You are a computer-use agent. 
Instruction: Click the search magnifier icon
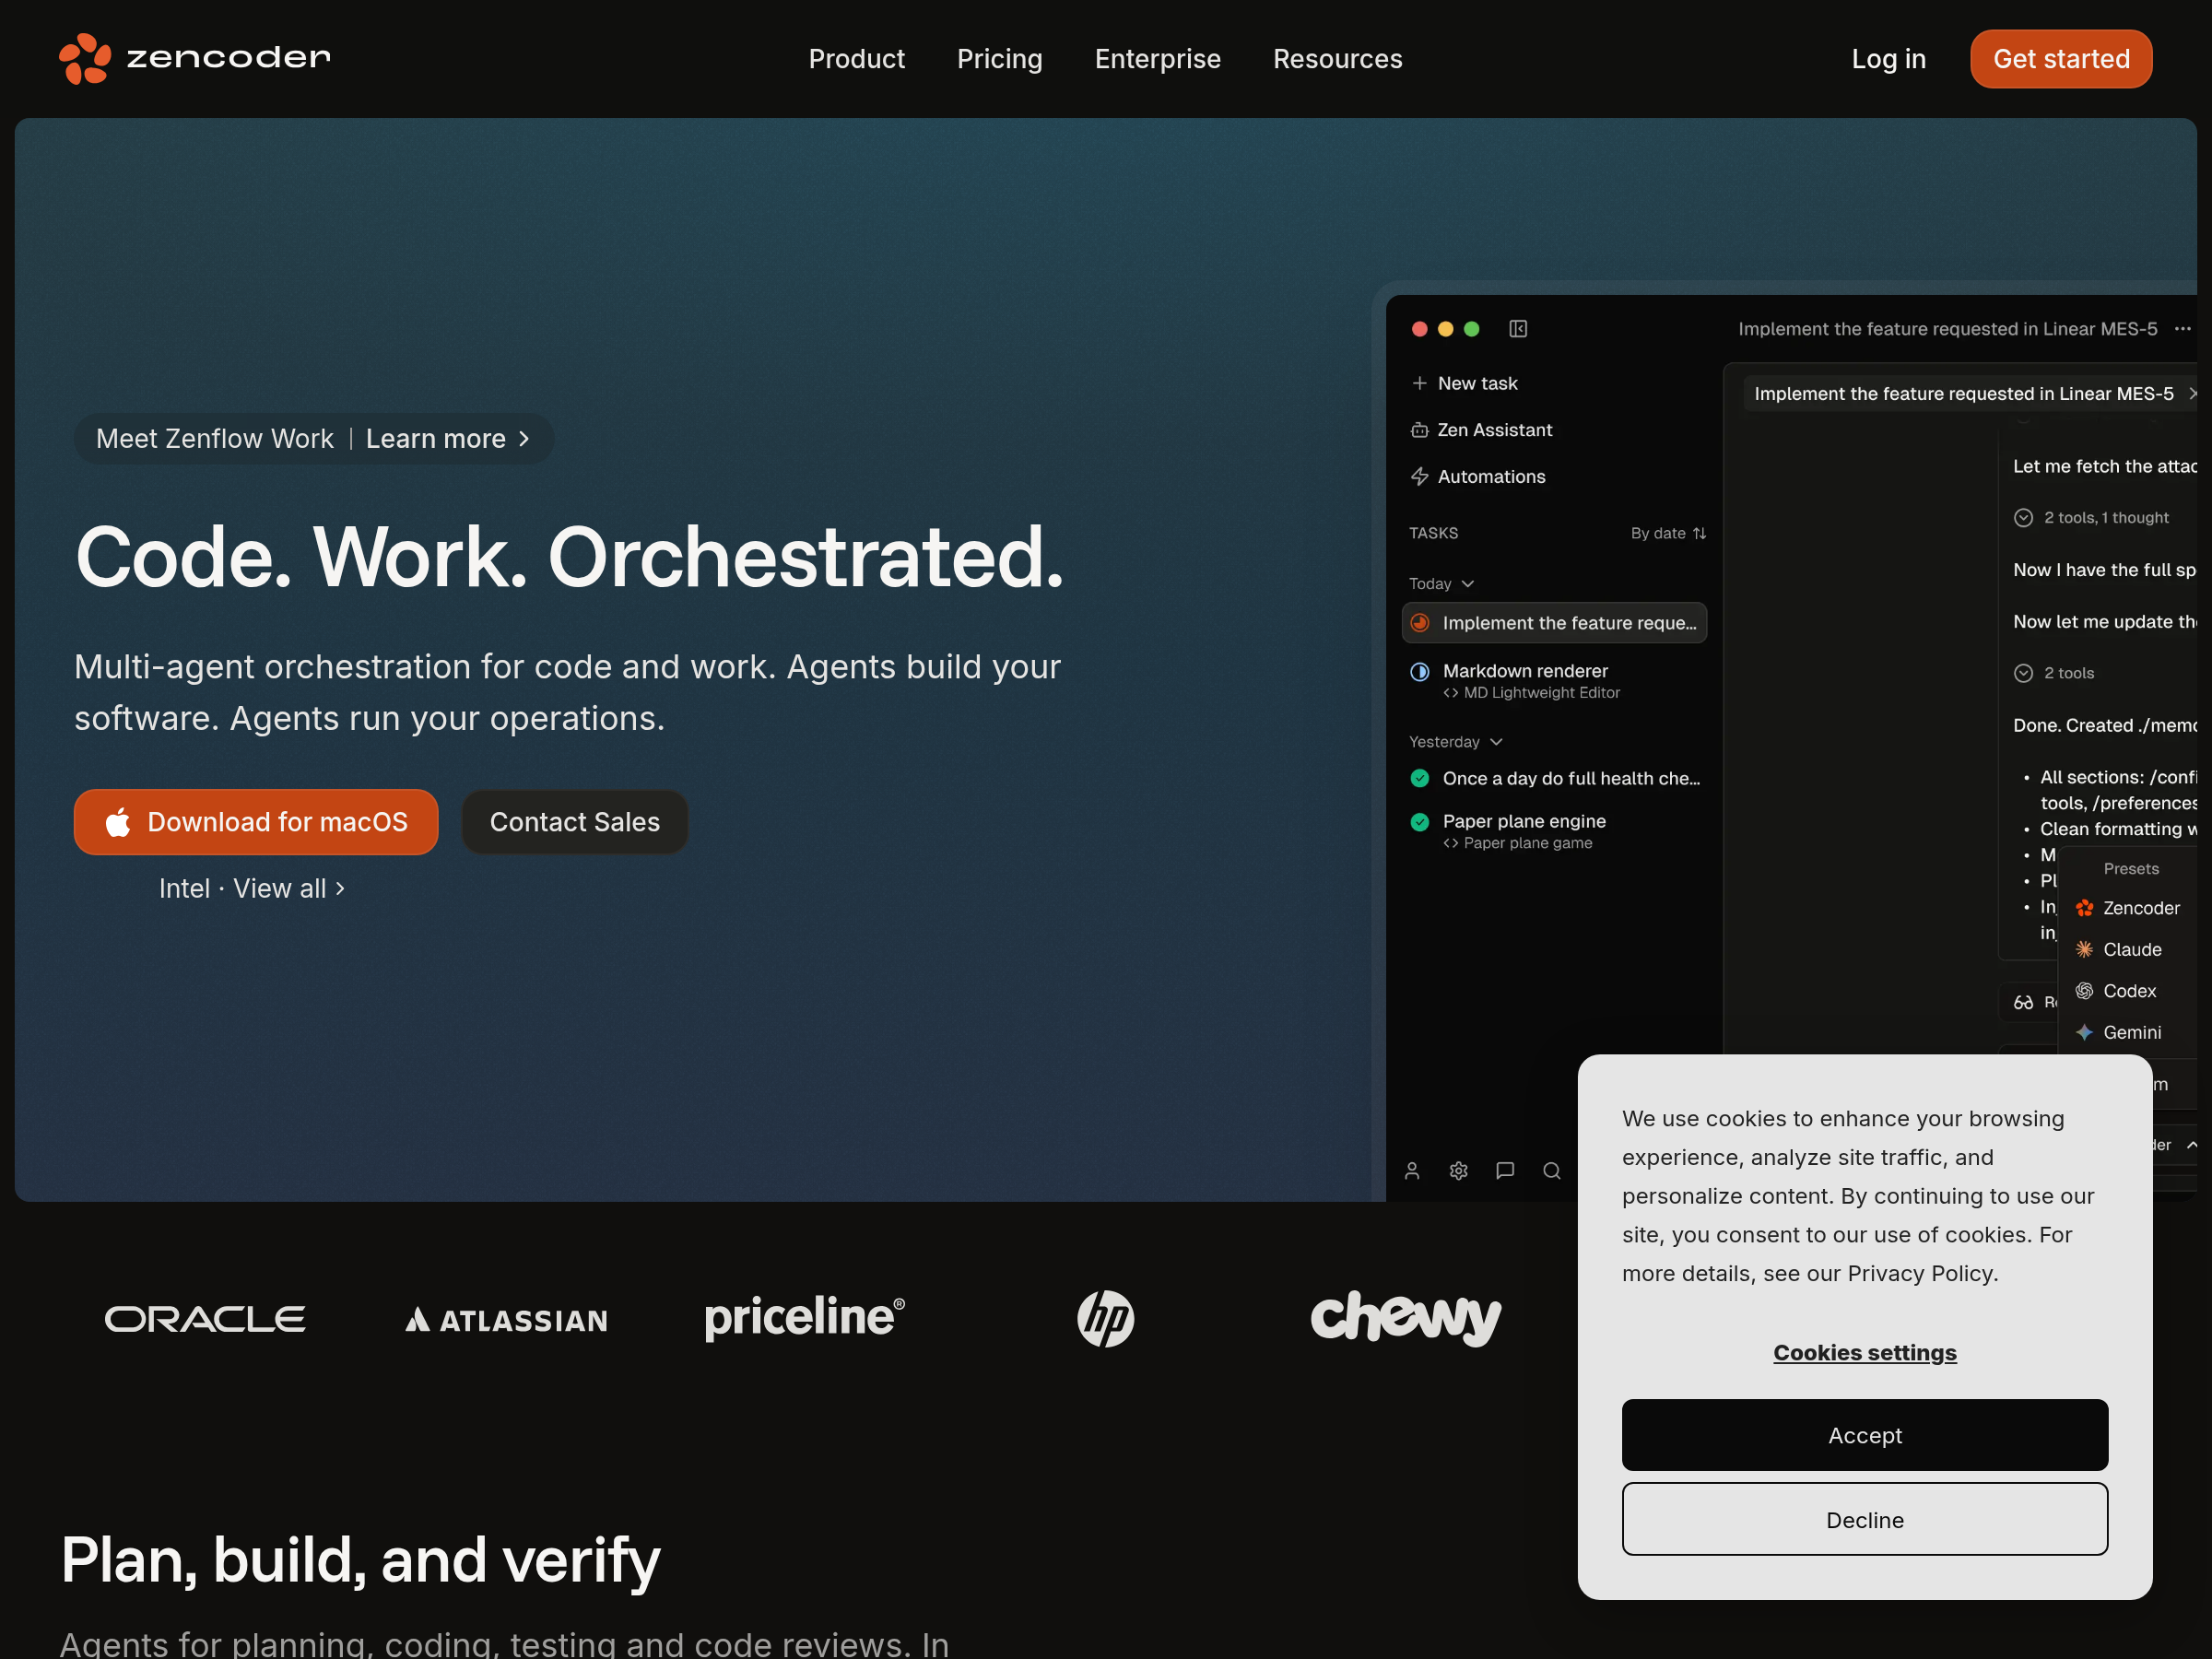(x=1551, y=1170)
